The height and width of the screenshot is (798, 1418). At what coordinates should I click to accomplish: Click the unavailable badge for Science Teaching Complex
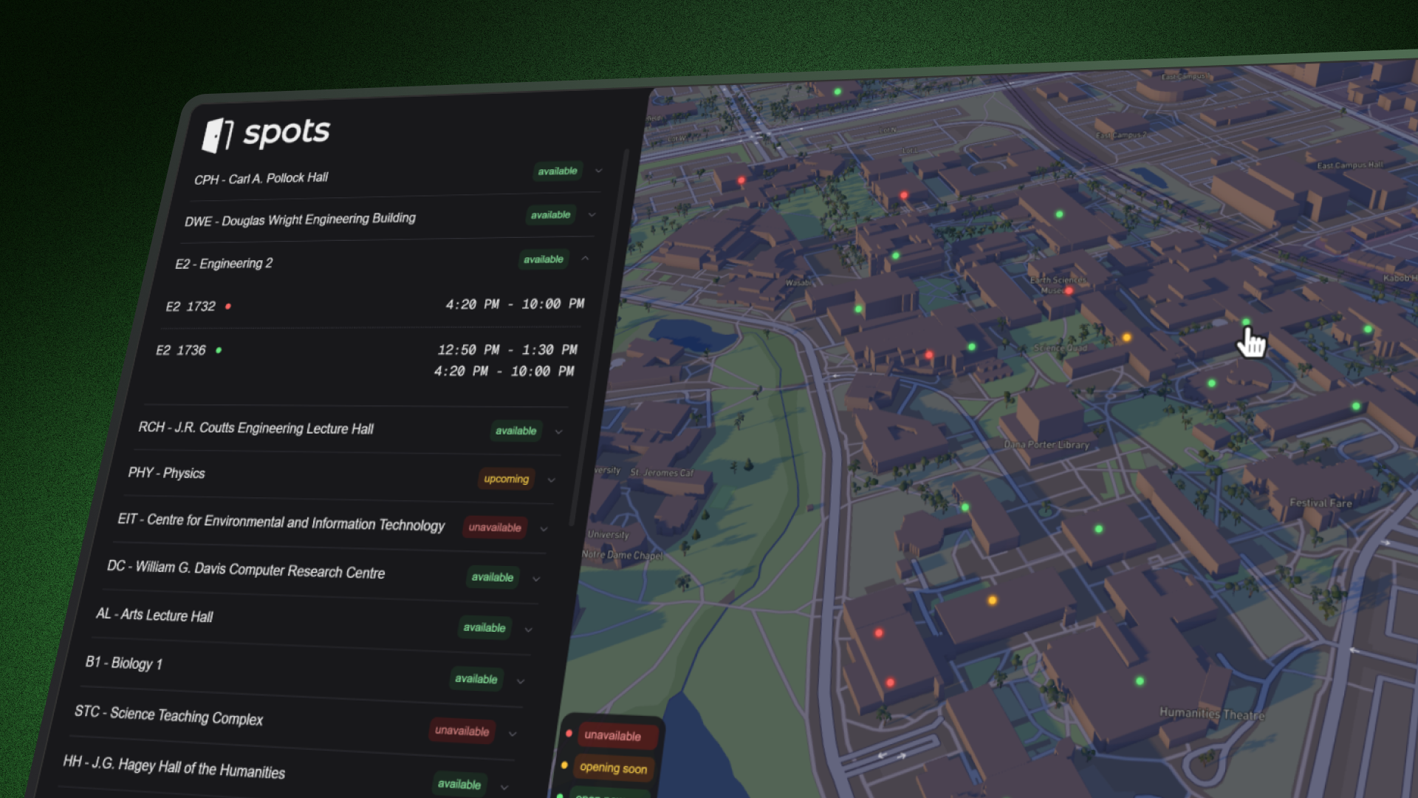[462, 731]
